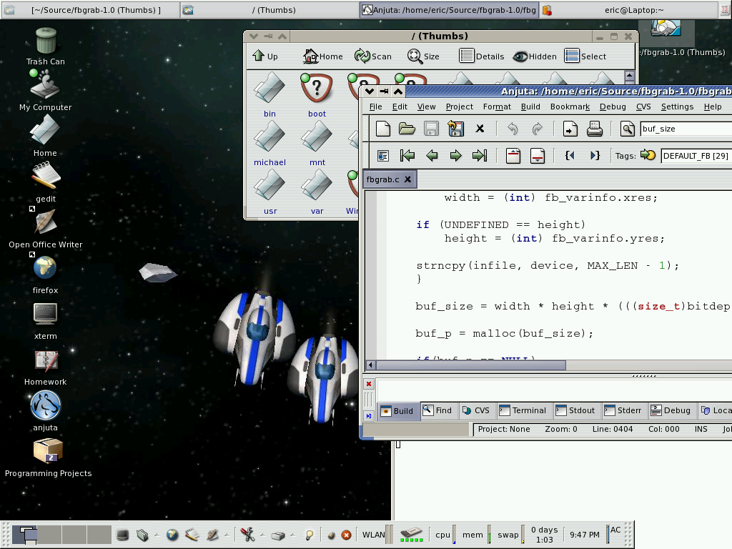Image resolution: width=732 pixels, height=549 pixels.
Task: Switch to the Terminal message tab
Action: [x=522, y=410]
